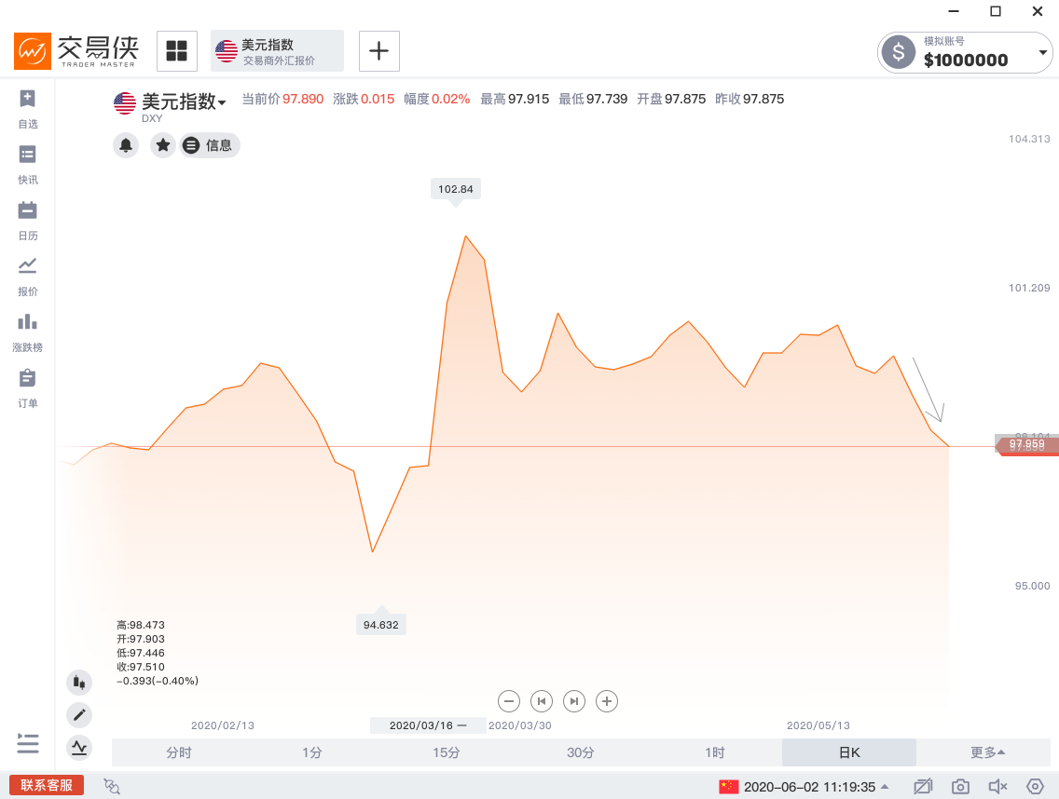Expand the 更多 timeframe options
Screen dimensions: 1059x799
(x=987, y=752)
